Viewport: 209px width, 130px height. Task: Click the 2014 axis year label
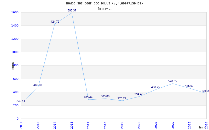55,125
